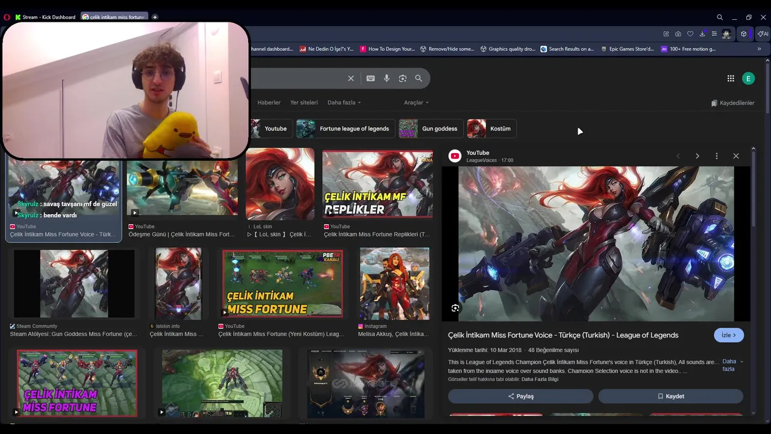This screenshot has height=434, width=771.
Task: Open the large Miss Fortune preview image
Action: pyautogui.click(x=596, y=244)
